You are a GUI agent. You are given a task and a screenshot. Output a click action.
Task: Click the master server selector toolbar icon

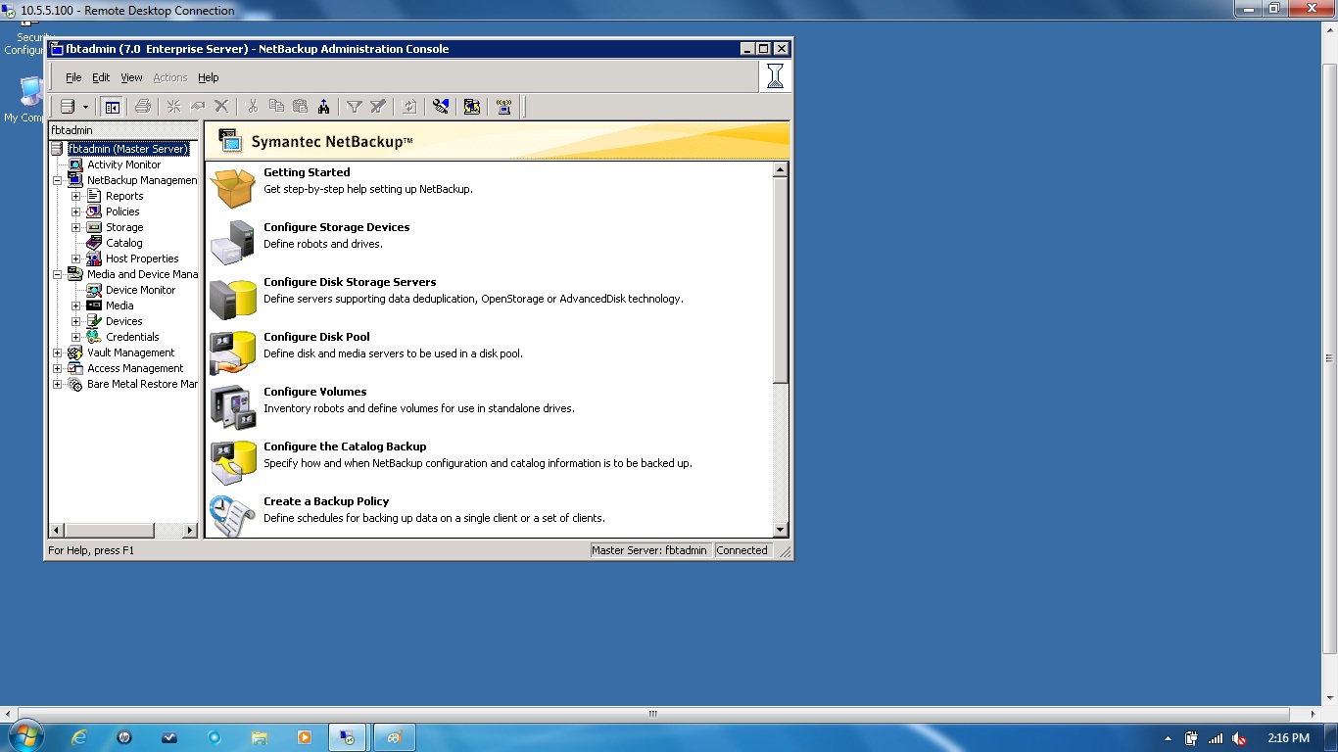(x=68, y=106)
